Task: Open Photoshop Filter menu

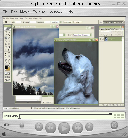Action: pyautogui.click(x=26, y=18)
